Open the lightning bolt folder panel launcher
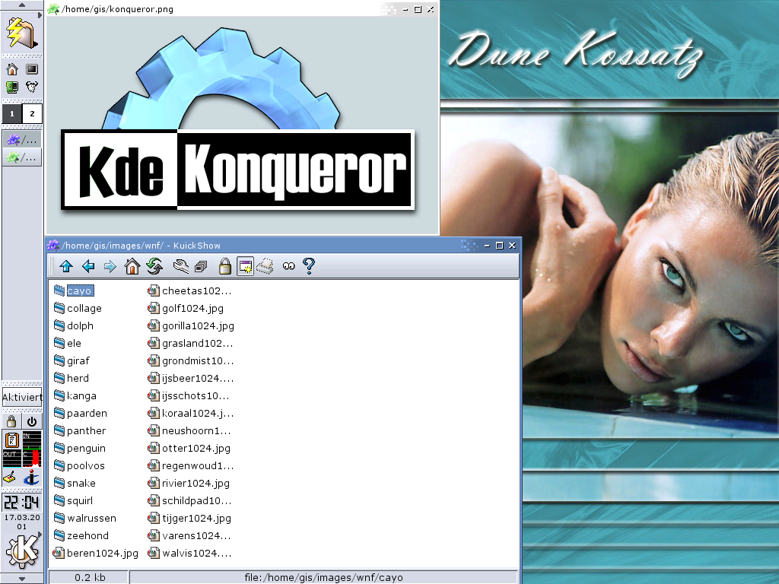Image resolution: width=779 pixels, height=584 pixels. coord(20,33)
